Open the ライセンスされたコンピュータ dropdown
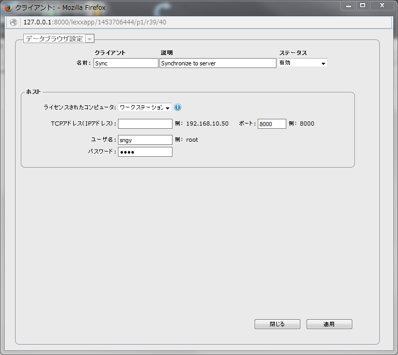The image size is (398, 355). tap(145, 107)
